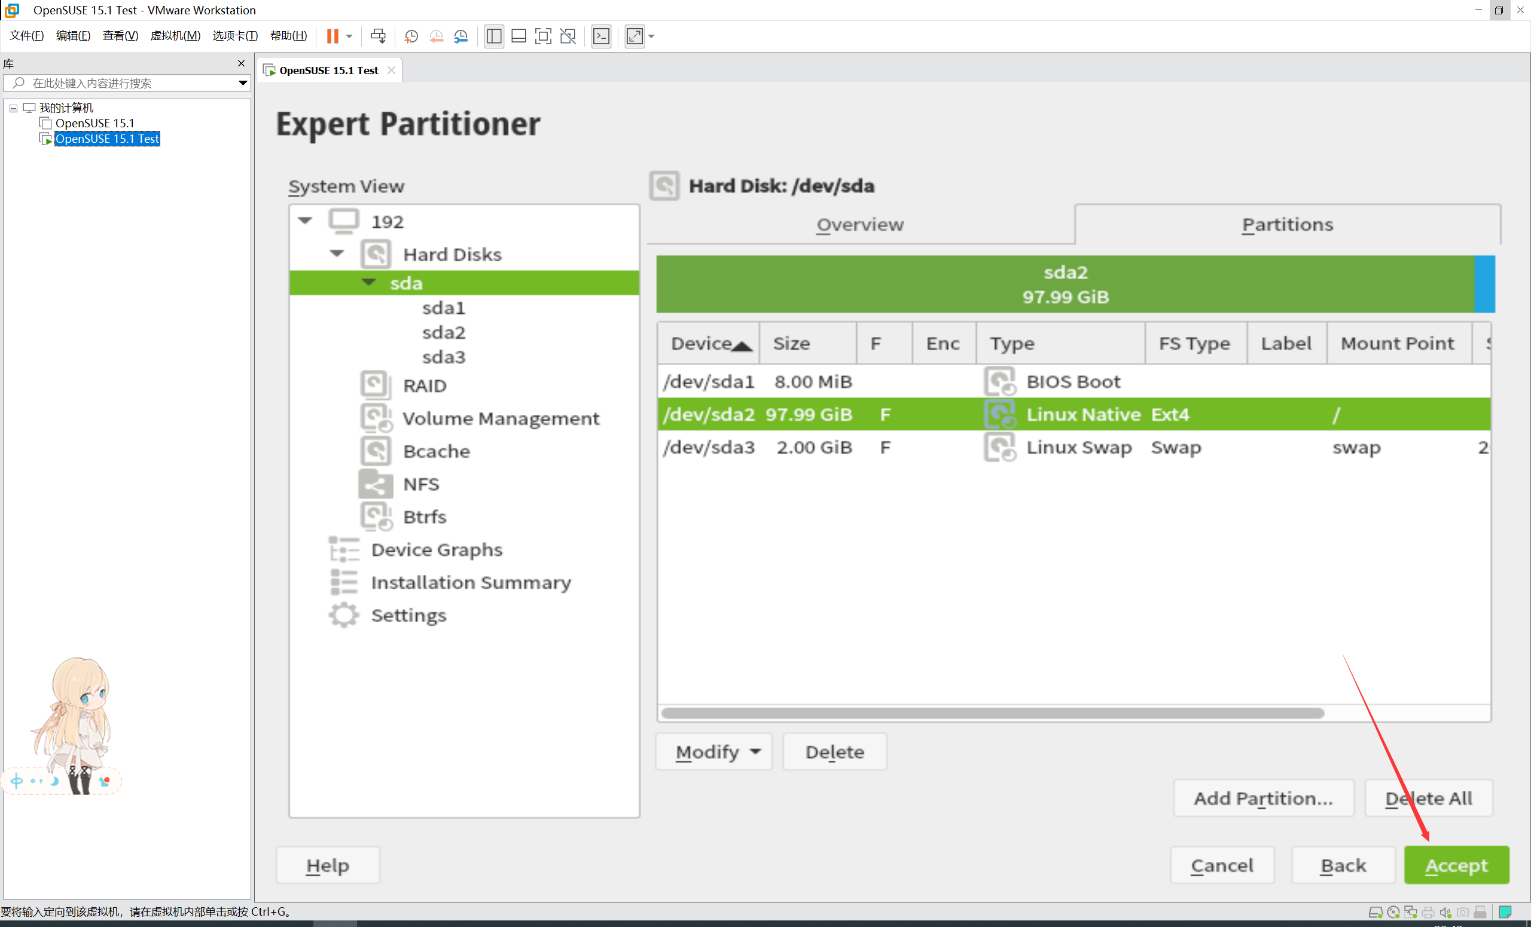1531x927 pixels.
Task: Collapse the sda tree node
Action: (369, 283)
